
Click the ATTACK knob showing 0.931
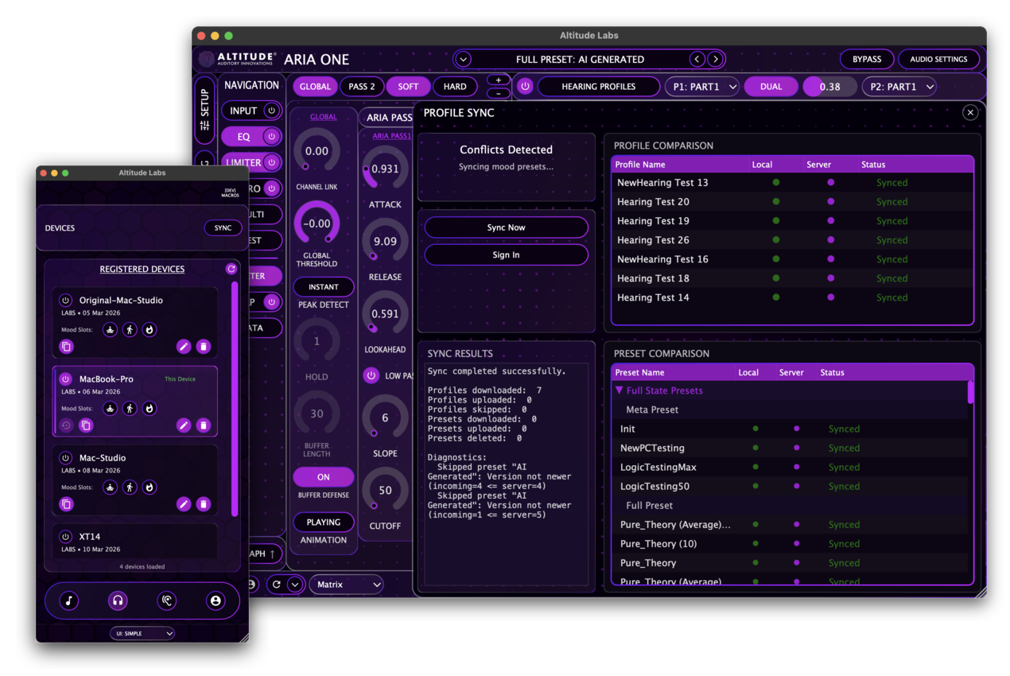pyautogui.click(x=385, y=169)
